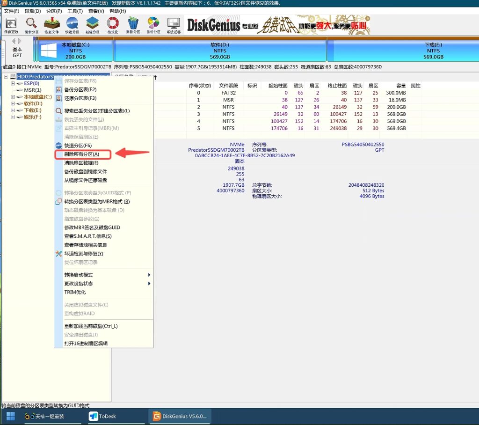479x425 pixels.
Task: Click the 娱乐(F:) item in the tree
Action: click(32, 117)
